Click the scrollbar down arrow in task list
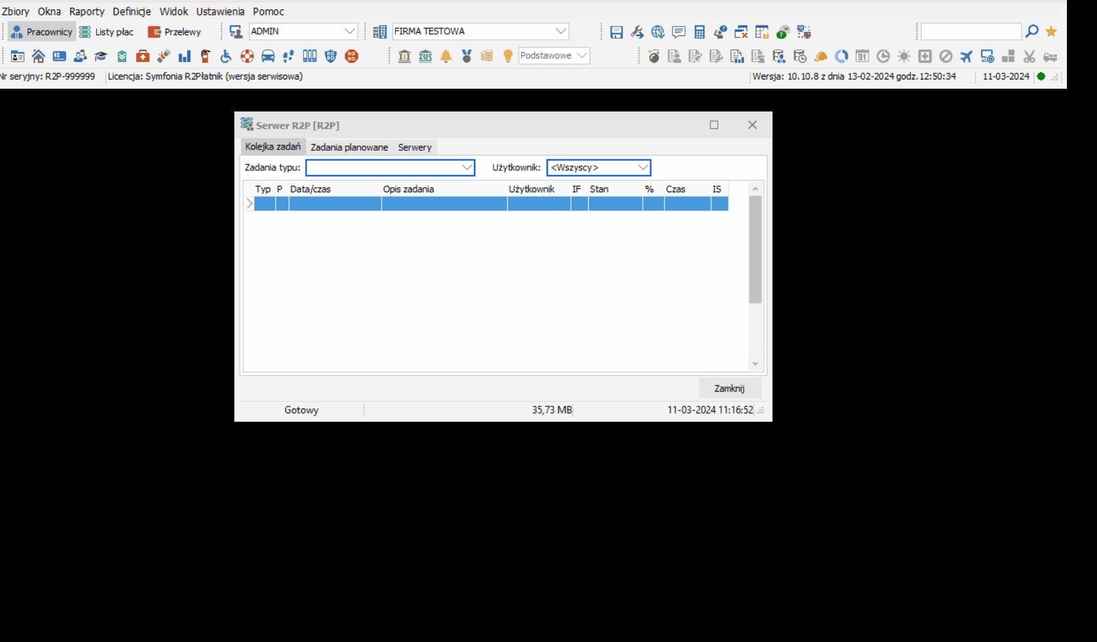1097x642 pixels. (x=755, y=364)
